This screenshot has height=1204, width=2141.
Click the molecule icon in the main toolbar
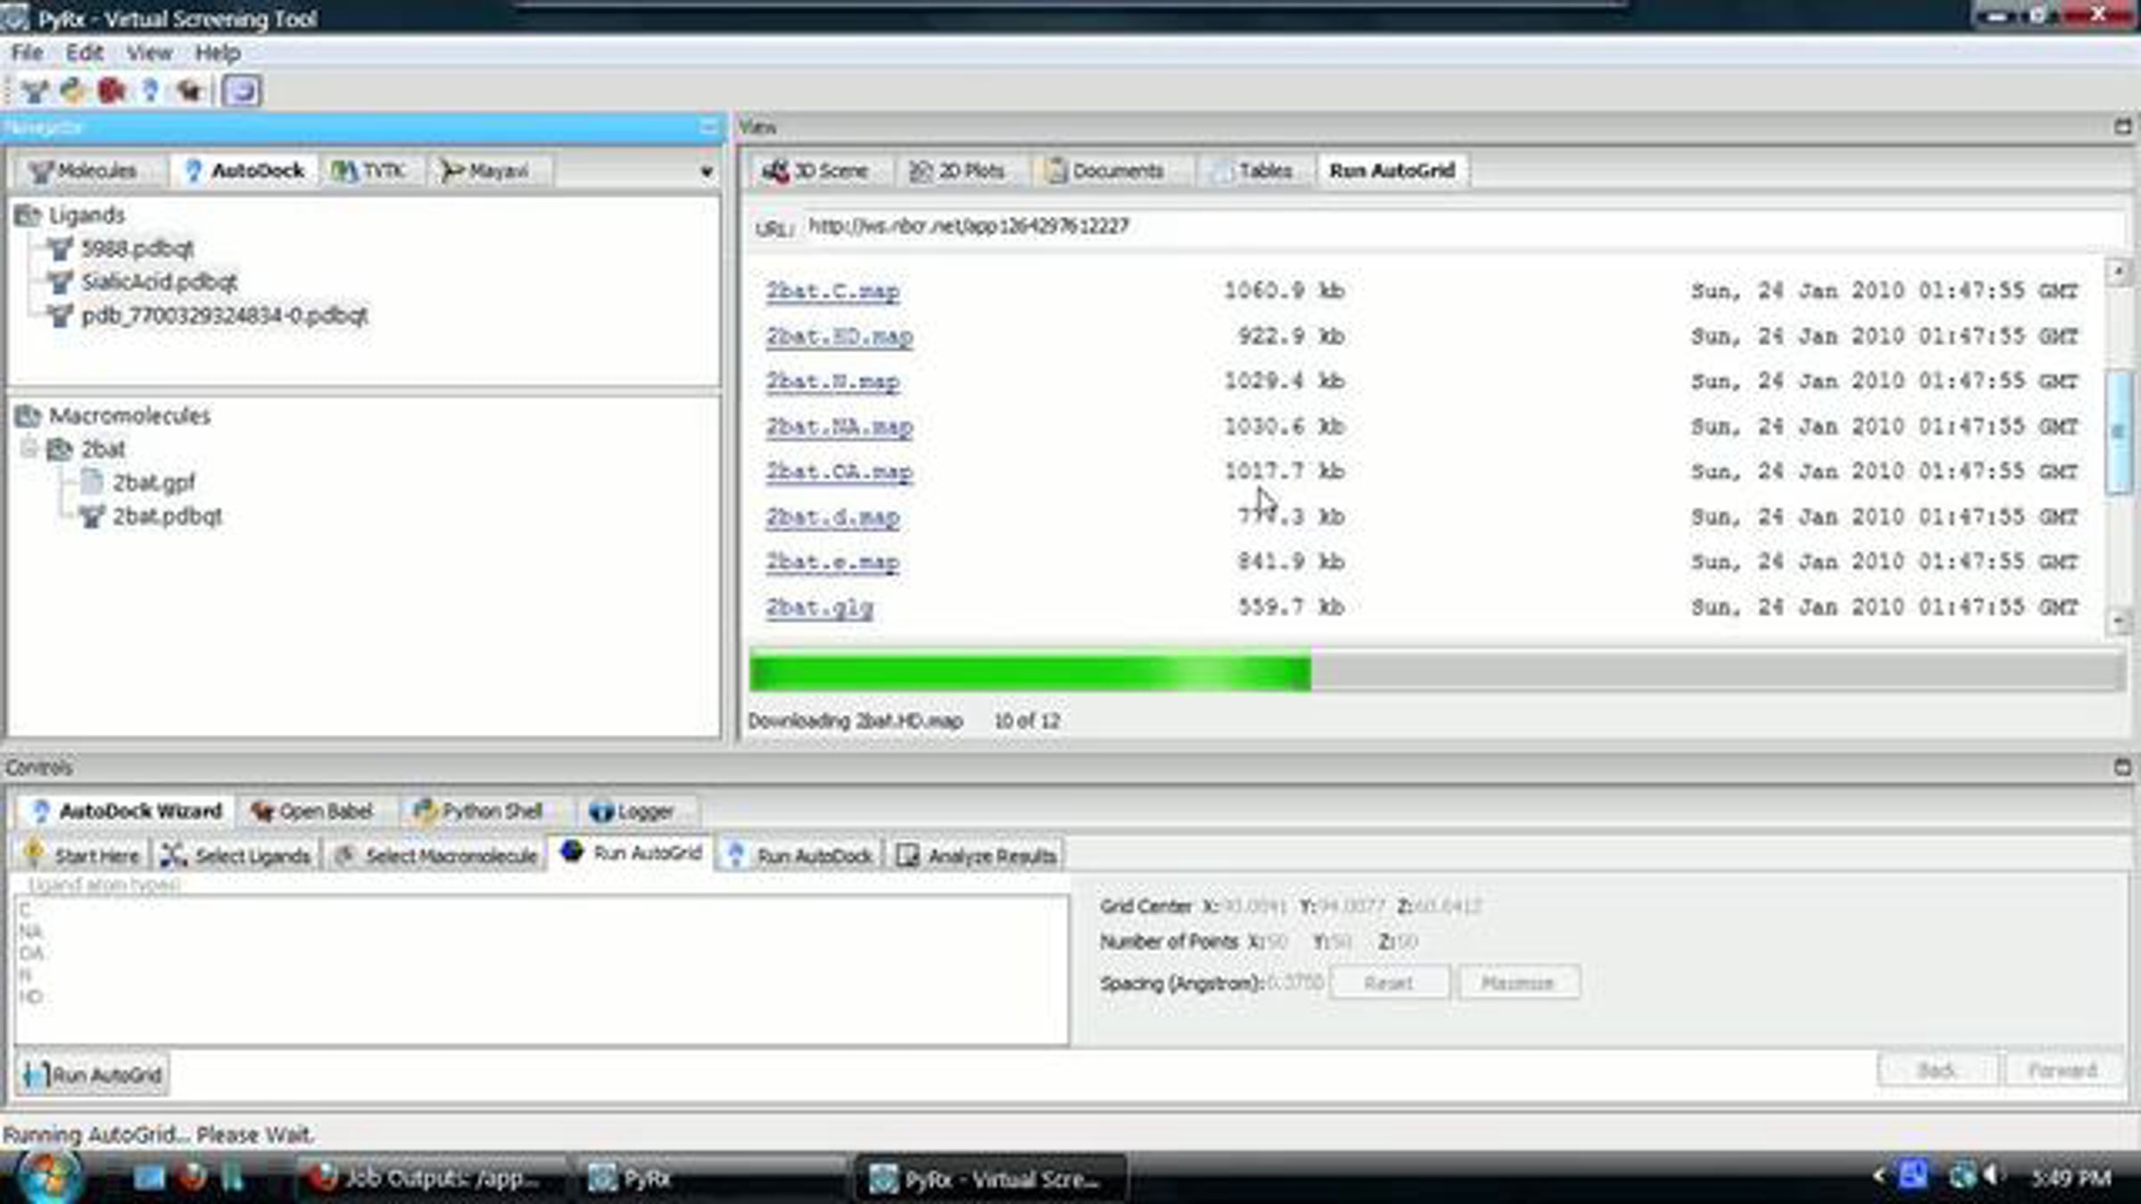[x=35, y=91]
